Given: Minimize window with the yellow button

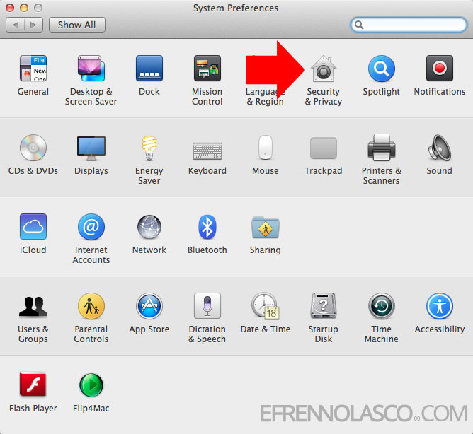Looking at the screenshot, I should 24,8.
